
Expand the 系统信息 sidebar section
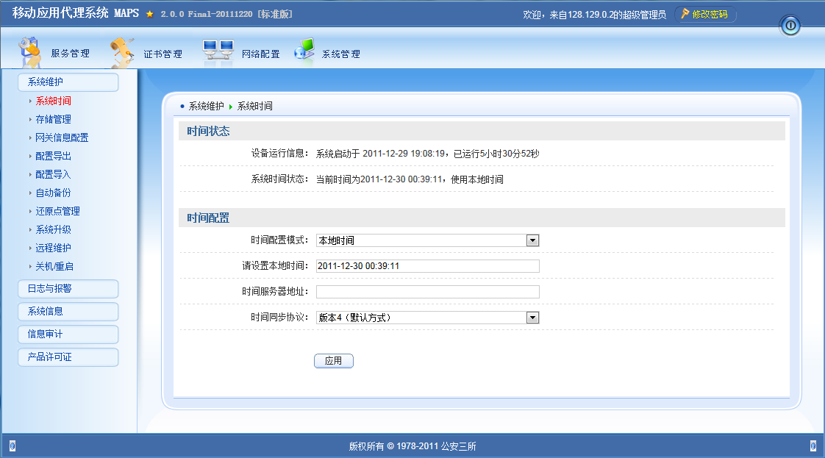click(x=68, y=312)
